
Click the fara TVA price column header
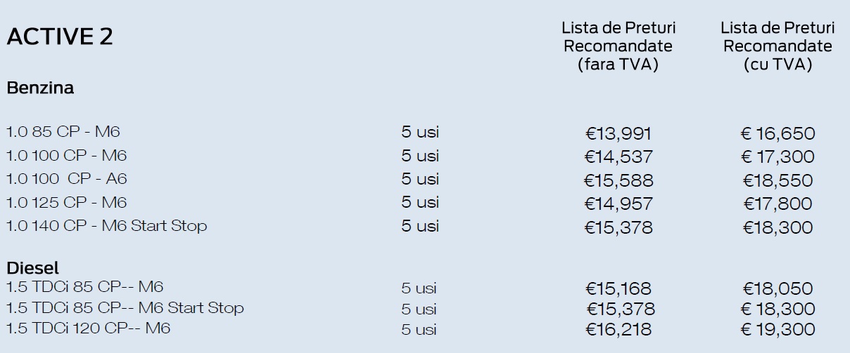click(618, 46)
